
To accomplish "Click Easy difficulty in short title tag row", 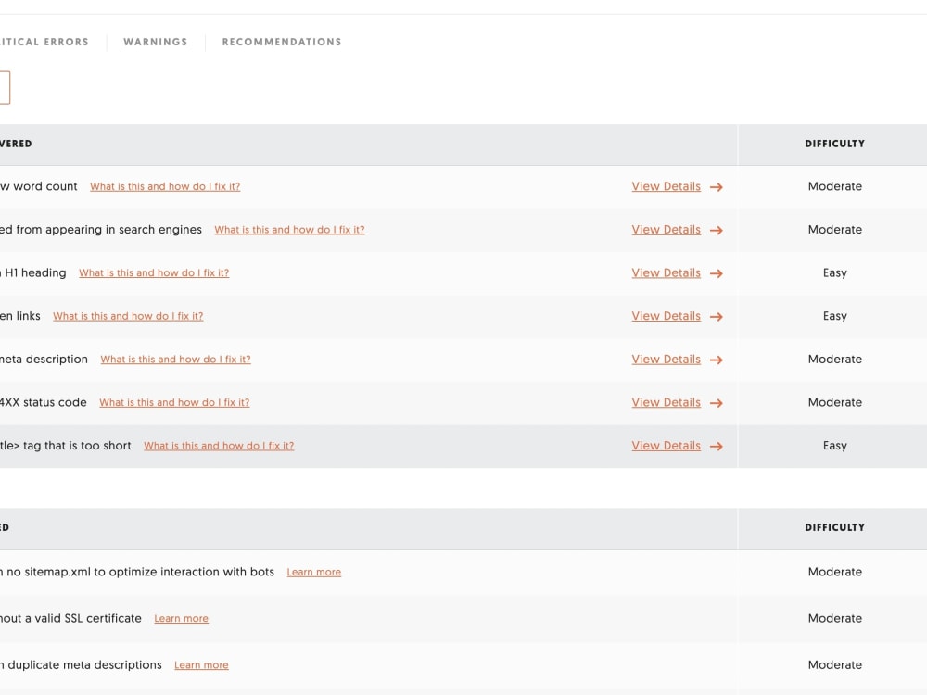I will point(835,445).
